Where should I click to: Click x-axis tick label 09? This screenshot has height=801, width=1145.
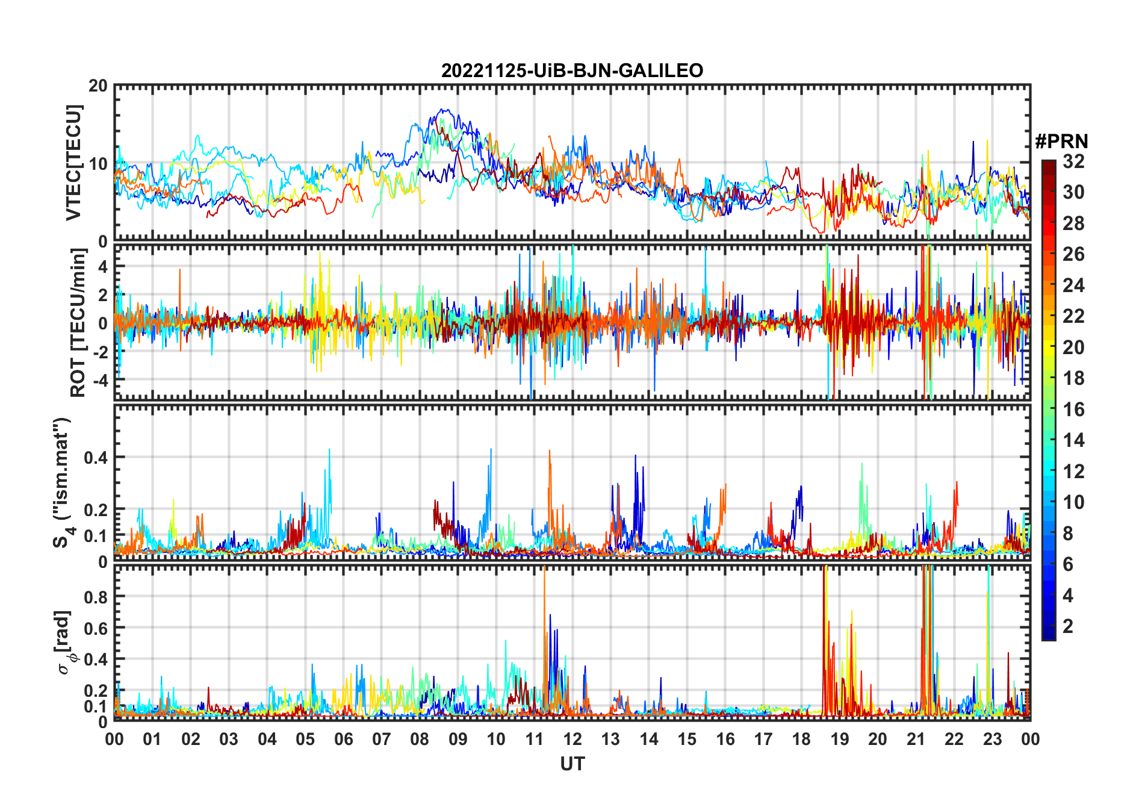pyautogui.click(x=458, y=739)
